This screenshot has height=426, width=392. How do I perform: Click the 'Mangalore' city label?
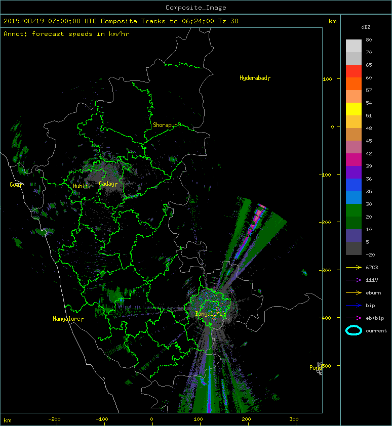(x=68, y=319)
